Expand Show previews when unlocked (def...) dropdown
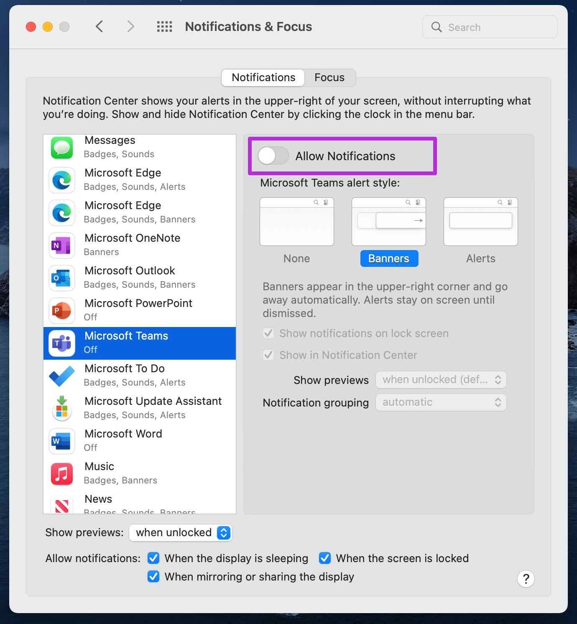 pos(441,380)
